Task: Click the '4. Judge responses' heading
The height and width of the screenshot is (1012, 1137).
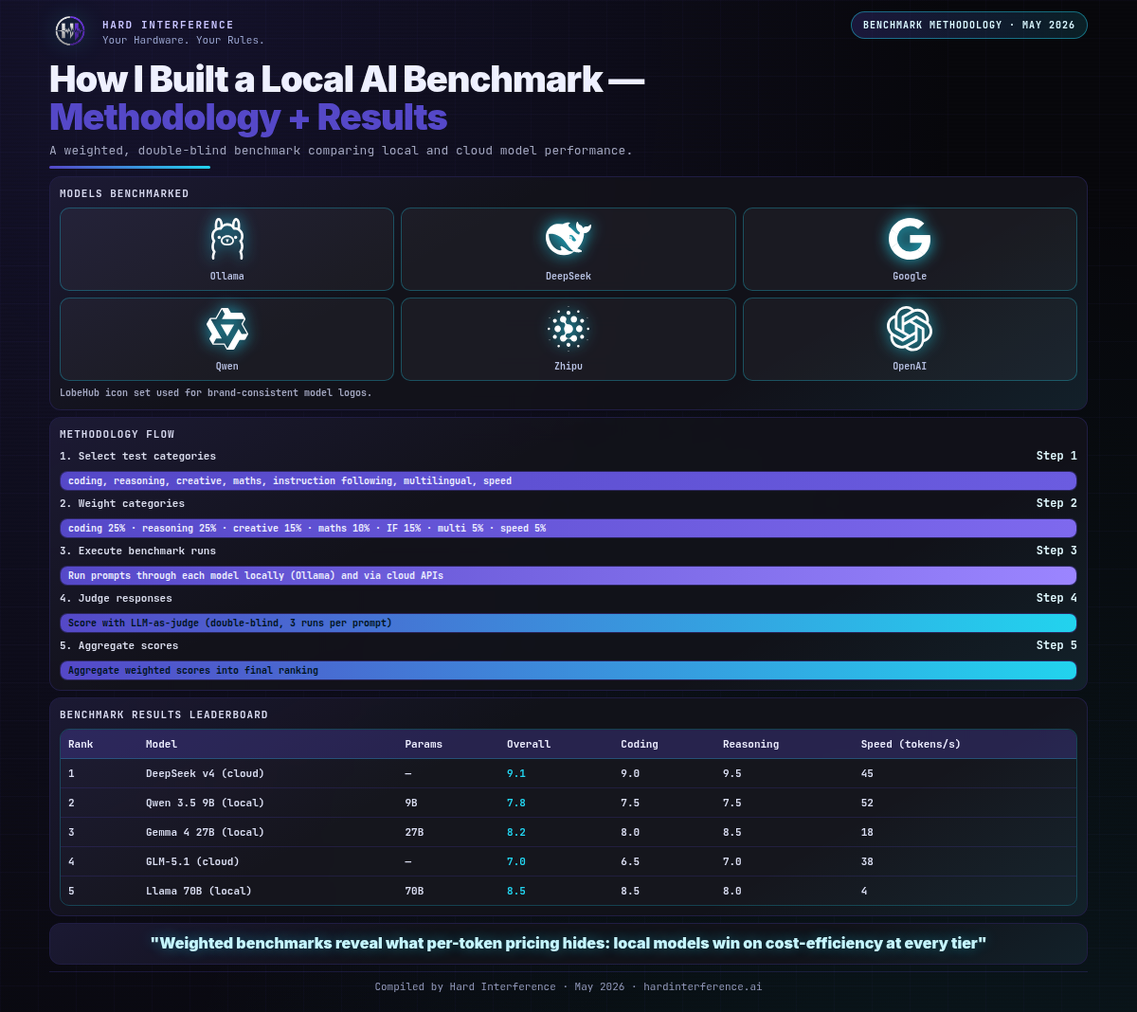Action: click(116, 598)
